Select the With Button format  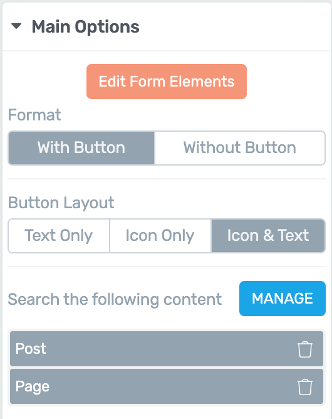click(81, 148)
